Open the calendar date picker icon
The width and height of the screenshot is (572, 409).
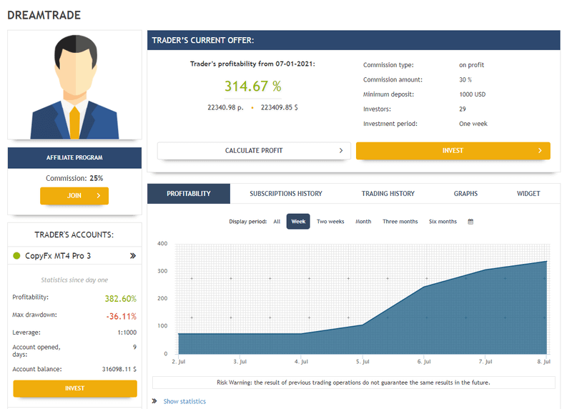[x=470, y=222]
